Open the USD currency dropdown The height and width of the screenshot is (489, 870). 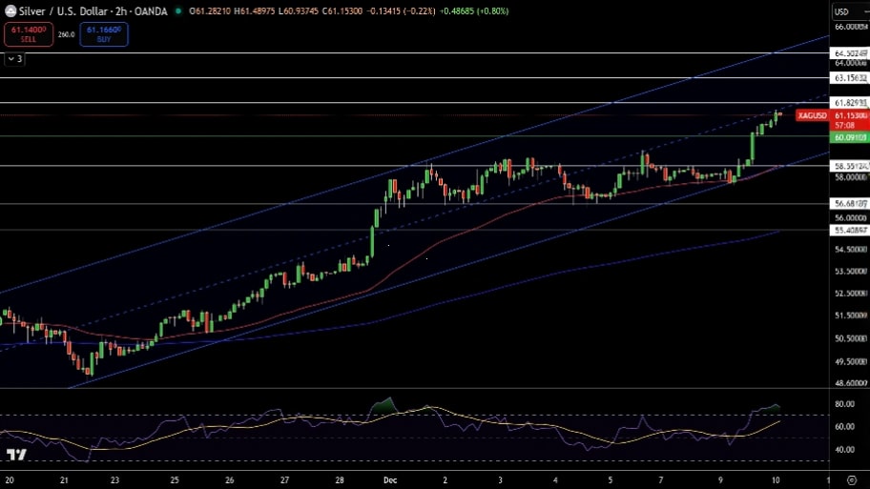point(841,11)
